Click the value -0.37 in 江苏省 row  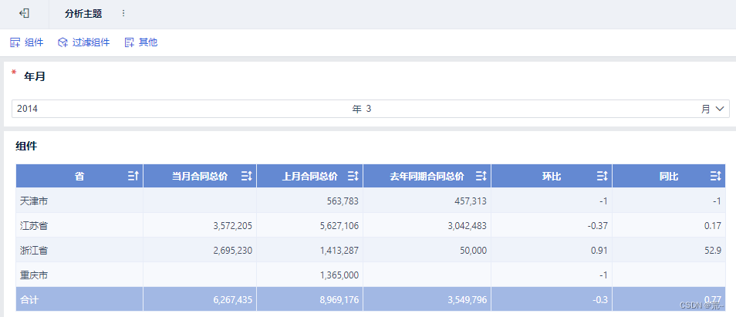[x=598, y=225]
